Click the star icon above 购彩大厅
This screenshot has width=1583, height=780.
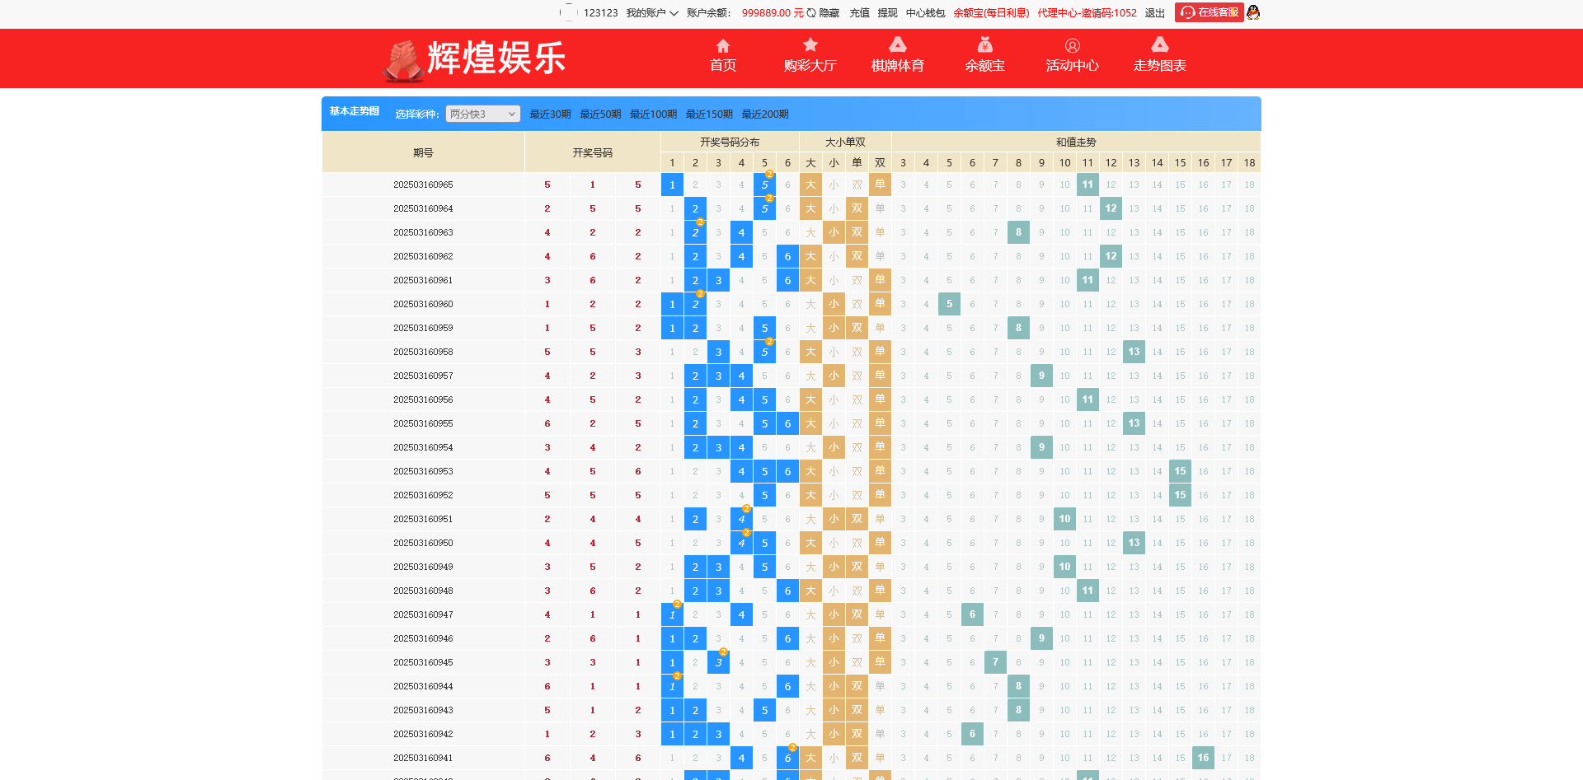[x=810, y=47]
